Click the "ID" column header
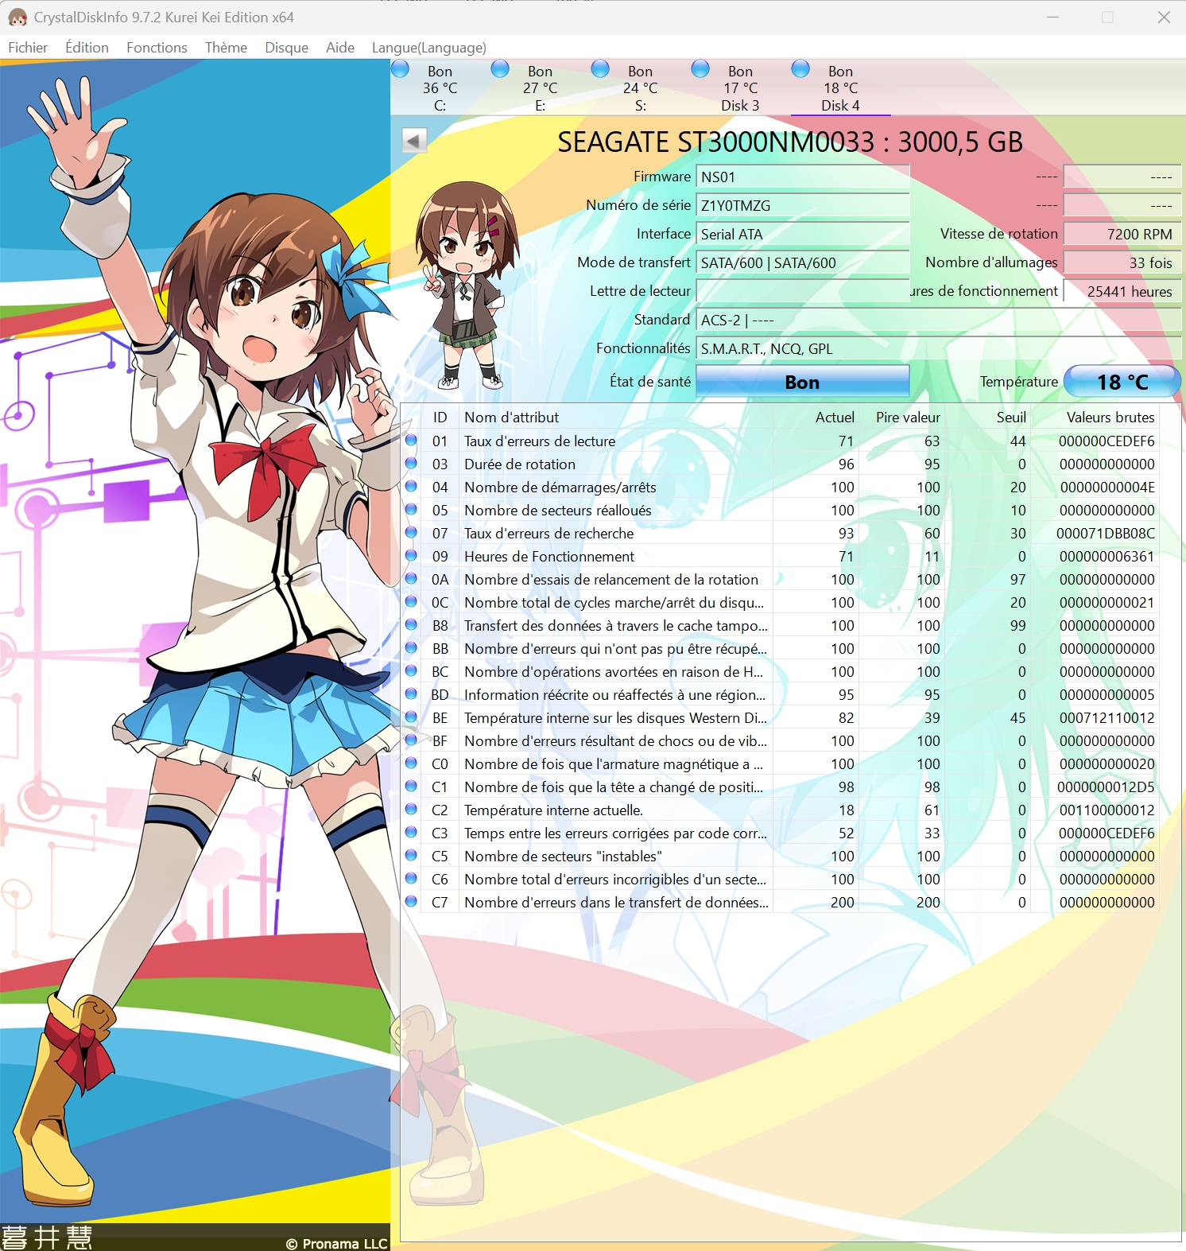 tap(440, 417)
